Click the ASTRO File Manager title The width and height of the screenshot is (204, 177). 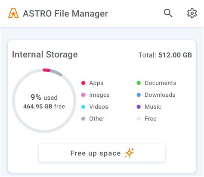tap(65, 14)
